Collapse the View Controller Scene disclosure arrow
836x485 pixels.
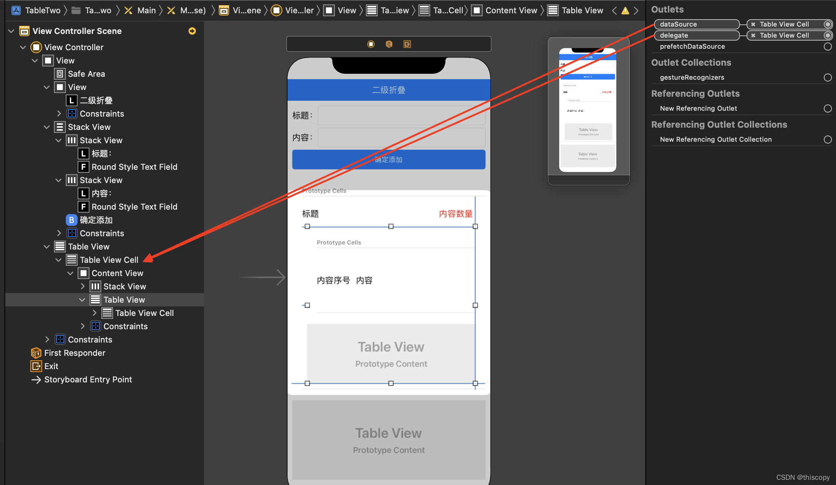[11, 31]
